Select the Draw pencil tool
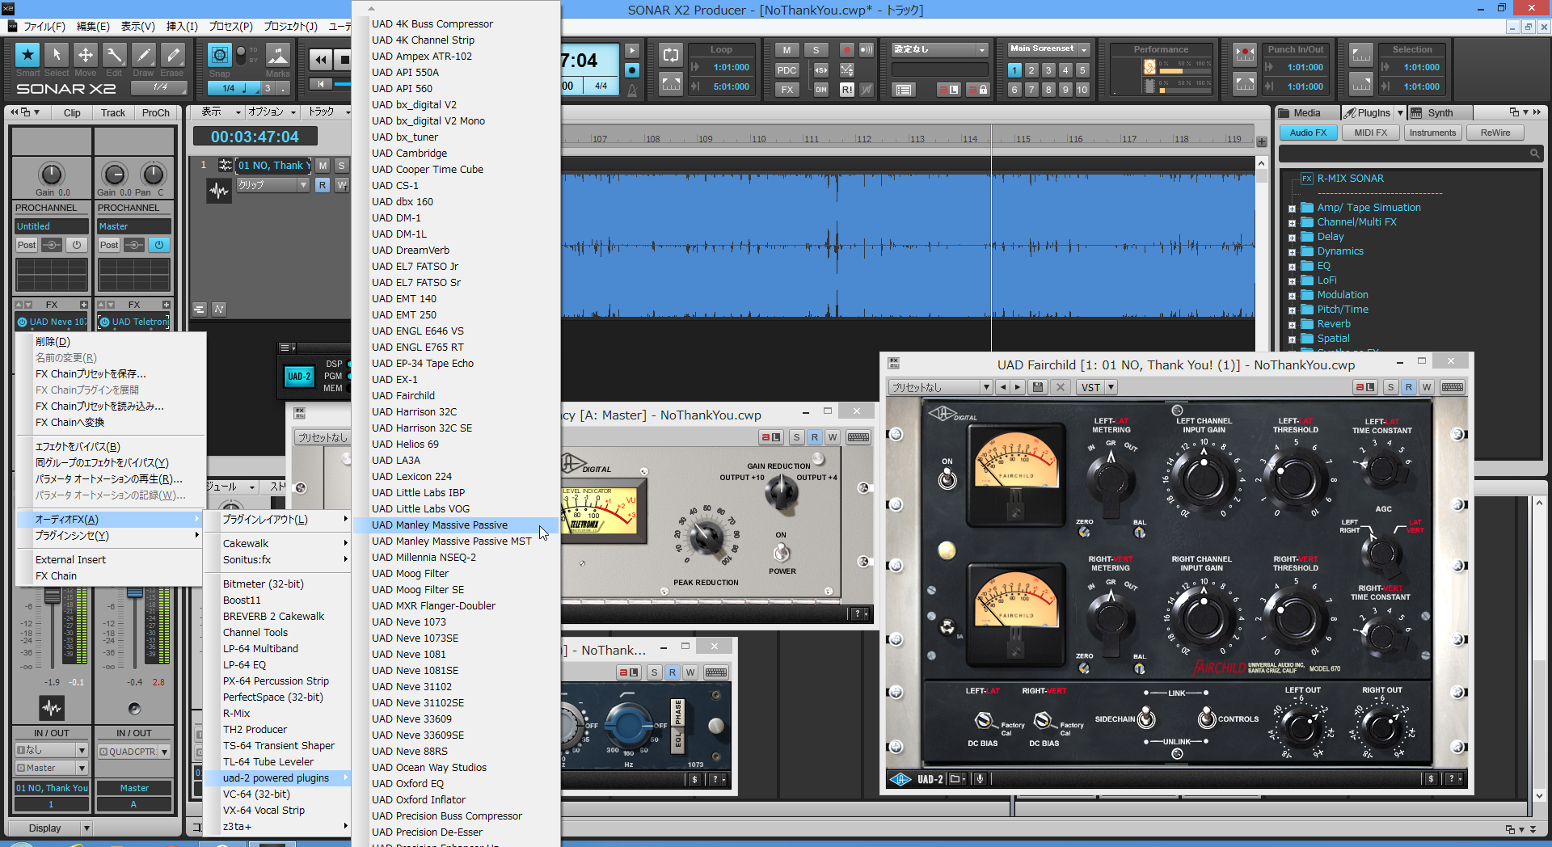 click(x=143, y=55)
